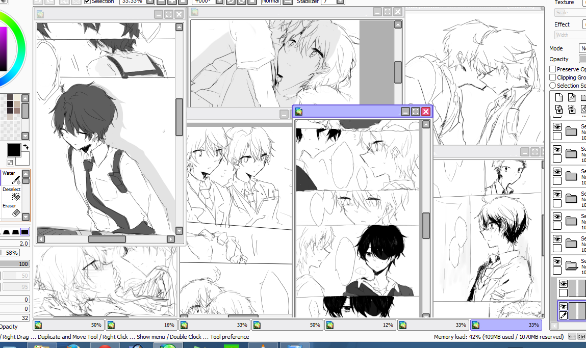Click the horizontal scrollbar of the boy-with-tie window
This screenshot has width=586, height=348.
point(107,239)
